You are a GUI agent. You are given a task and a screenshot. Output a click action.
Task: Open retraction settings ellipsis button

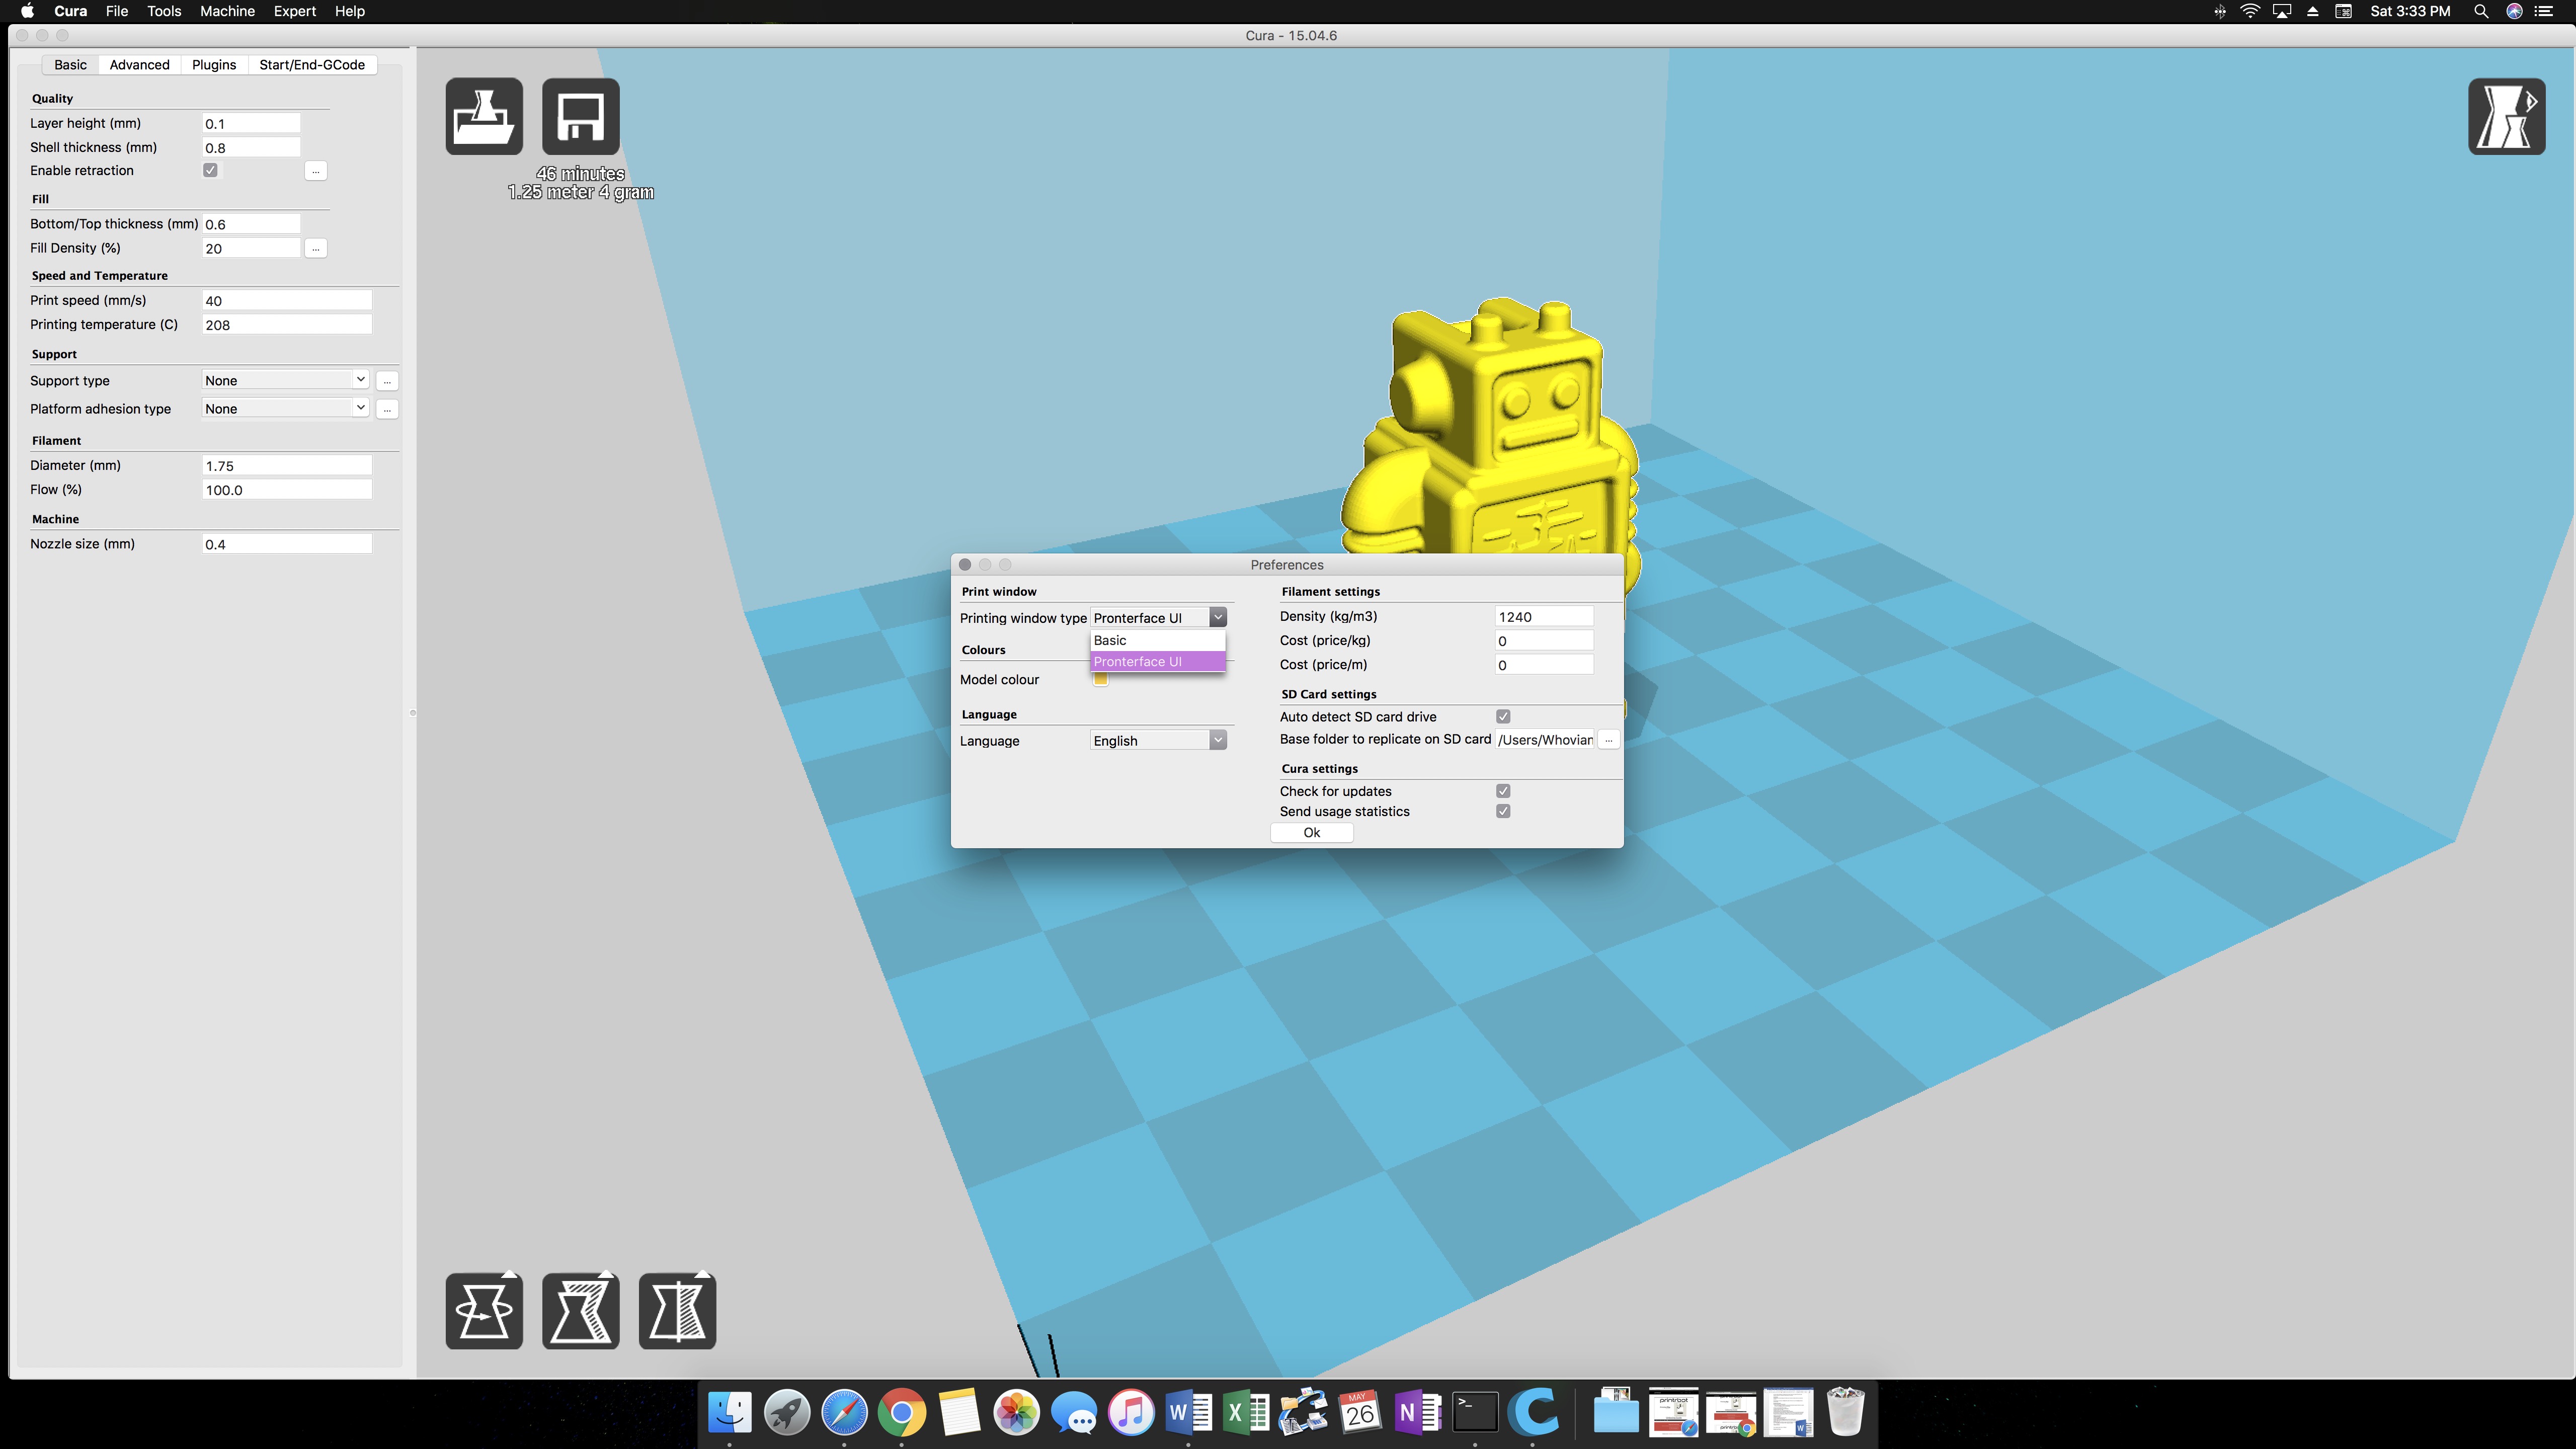pyautogui.click(x=315, y=171)
